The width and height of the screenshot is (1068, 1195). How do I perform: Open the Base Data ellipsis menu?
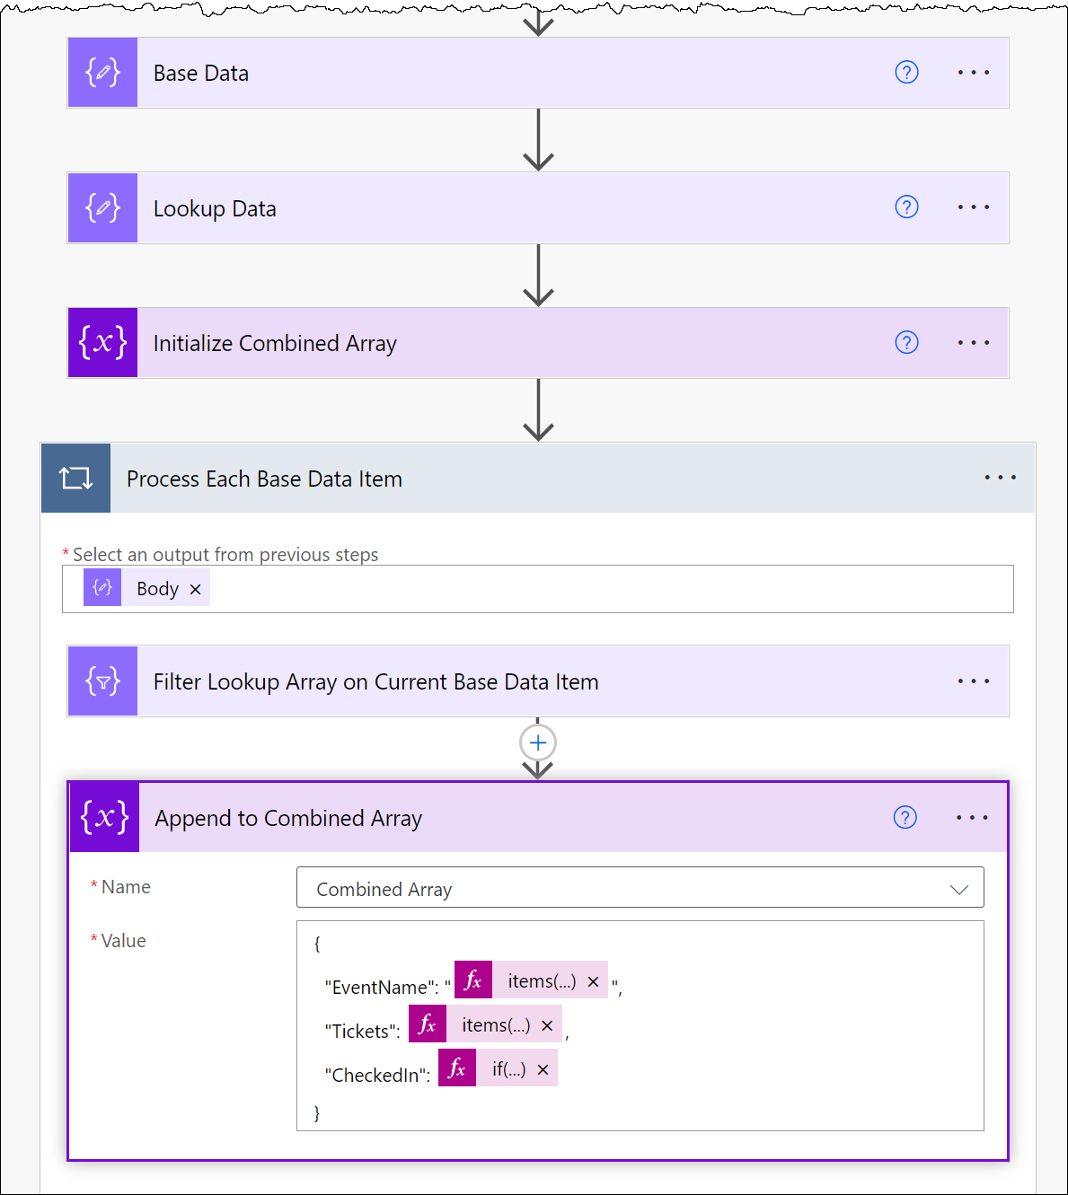974,73
